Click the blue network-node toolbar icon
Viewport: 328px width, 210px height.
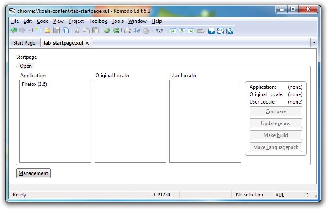(x=230, y=31)
